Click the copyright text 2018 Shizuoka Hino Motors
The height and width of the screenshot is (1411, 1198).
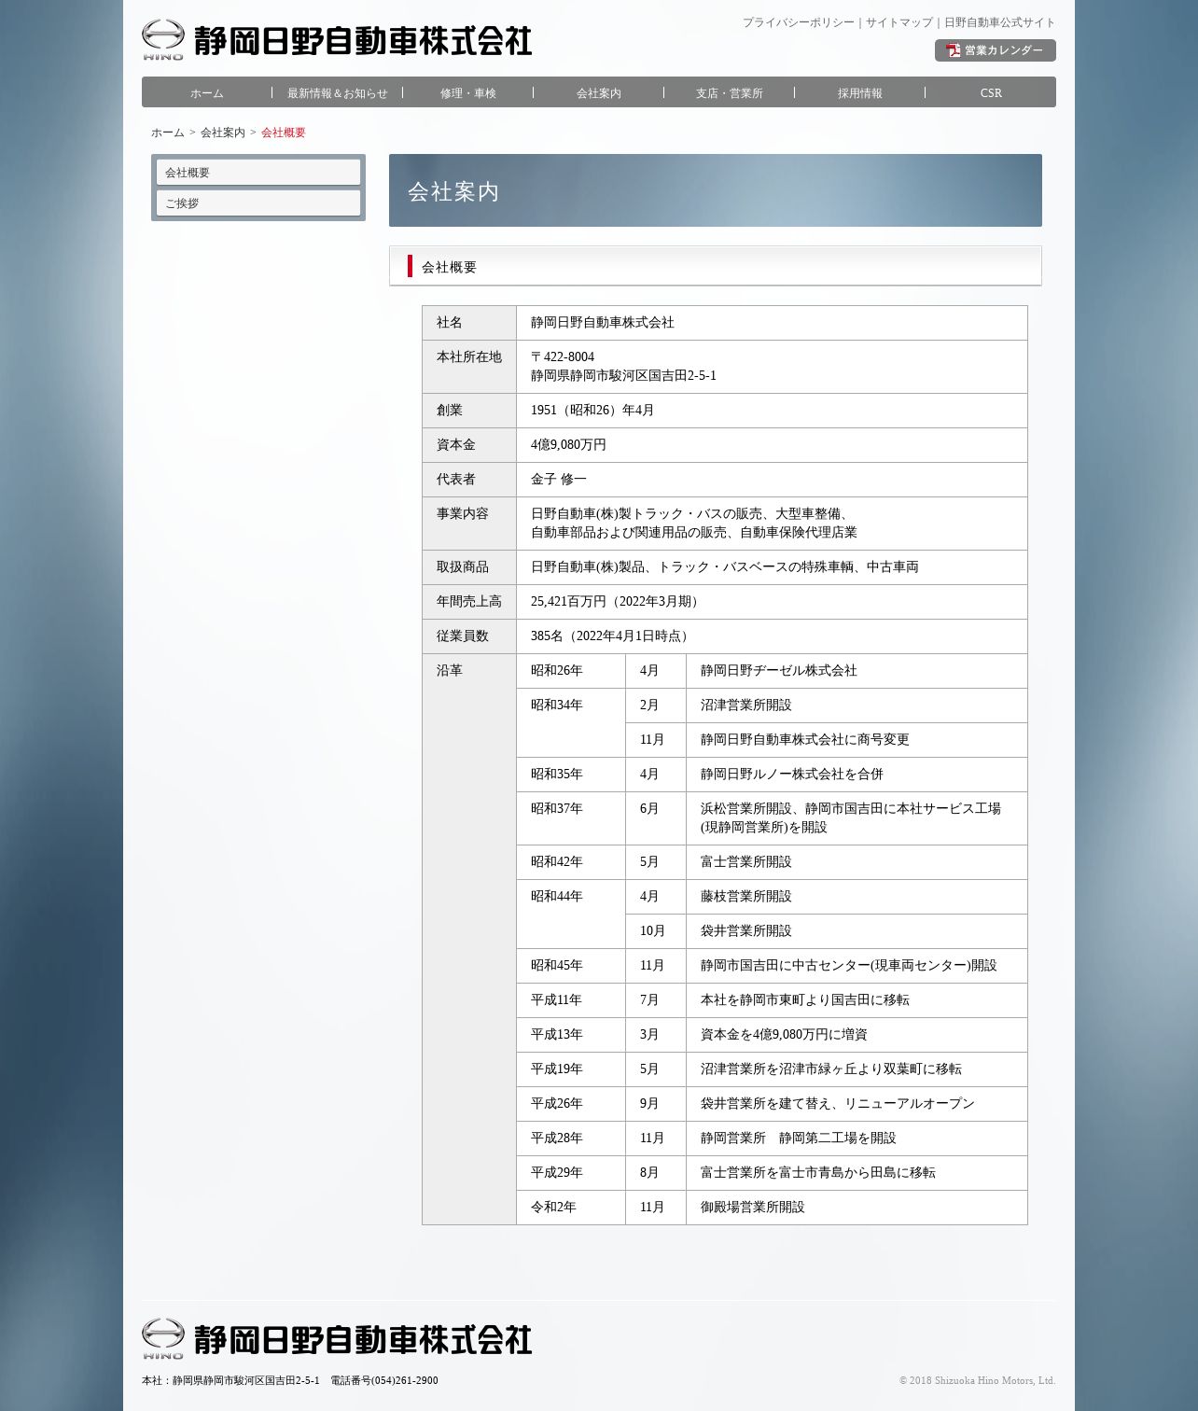977,1381
